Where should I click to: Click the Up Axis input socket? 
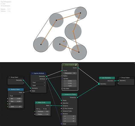pyautogui.click(x=62, y=79)
